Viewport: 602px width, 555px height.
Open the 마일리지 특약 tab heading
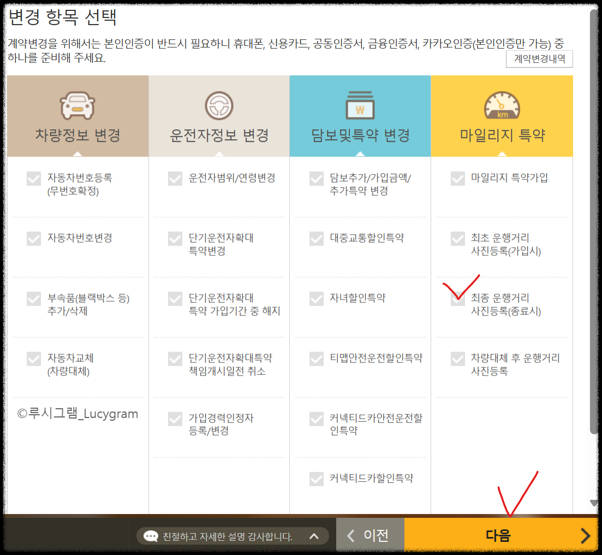click(502, 116)
